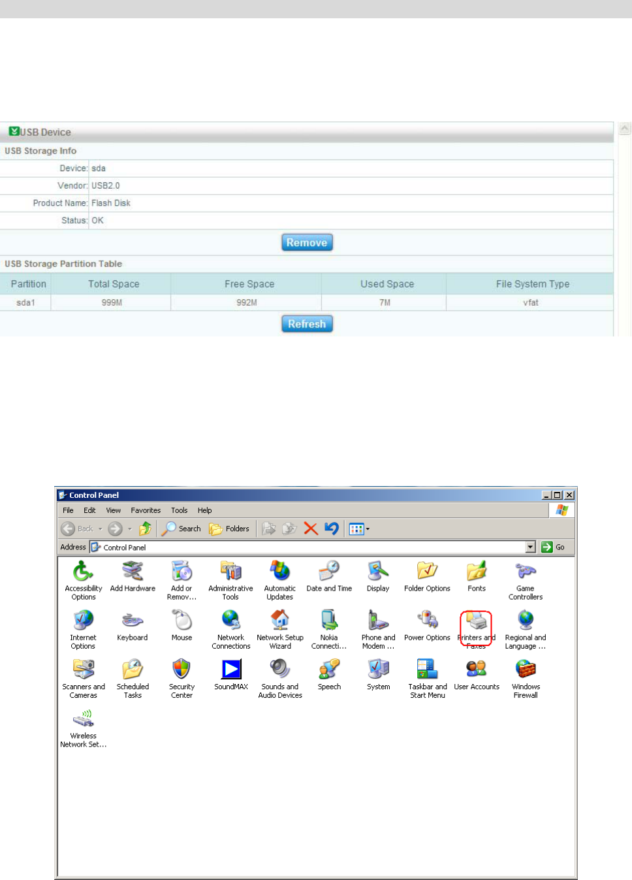Open Windows Firewall settings icon
The width and height of the screenshot is (632, 880).
[526, 679]
